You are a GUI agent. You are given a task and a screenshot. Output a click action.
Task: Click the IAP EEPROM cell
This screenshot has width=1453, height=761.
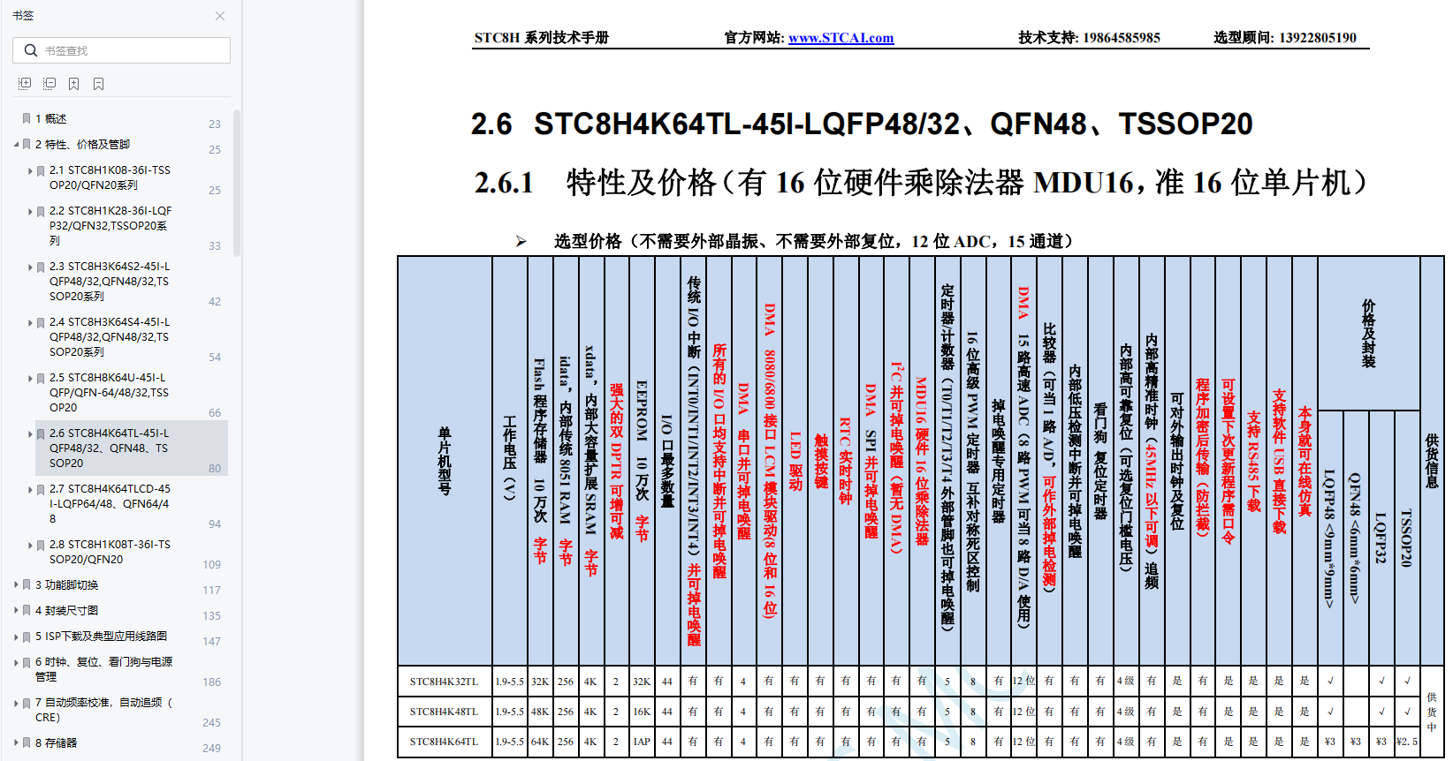(642, 741)
